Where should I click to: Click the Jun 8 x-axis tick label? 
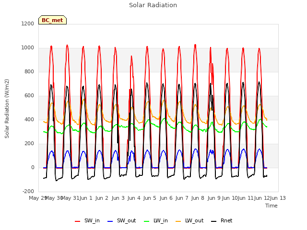[198, 198]
